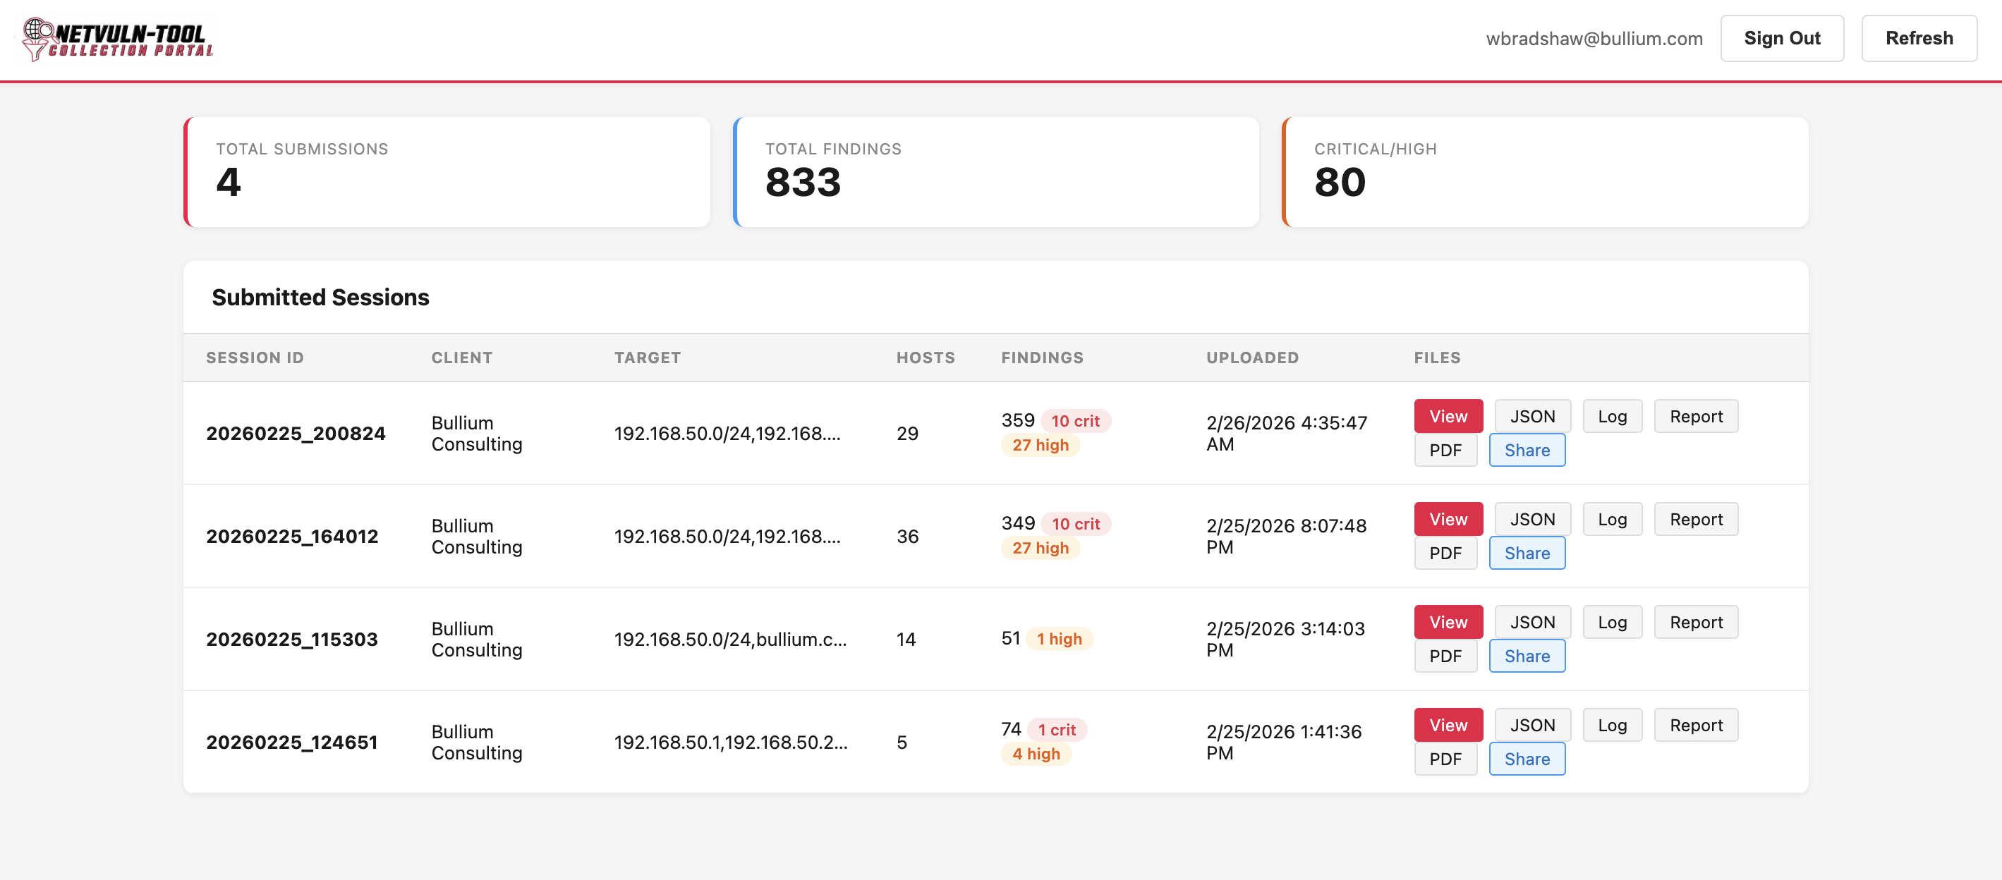Download the PDF for session 20260225_124651

click(1445, 759)
